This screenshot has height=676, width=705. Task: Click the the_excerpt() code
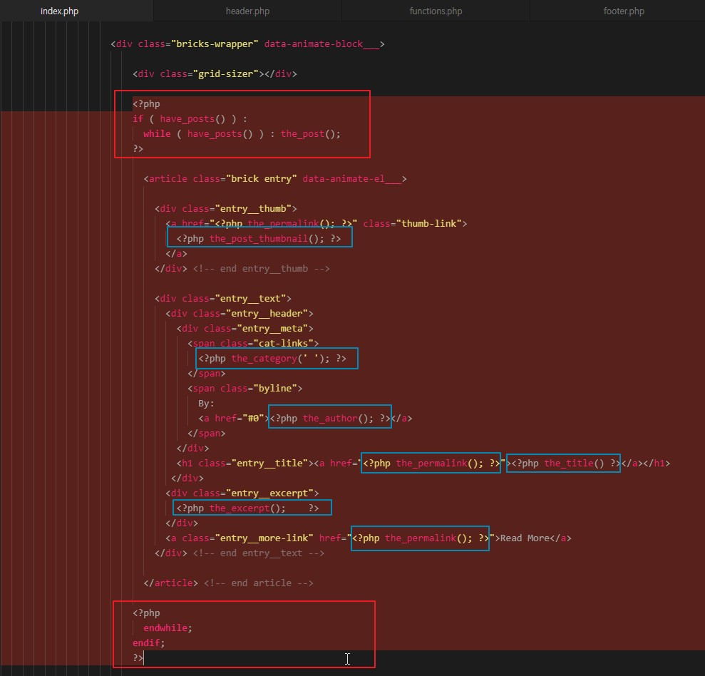point(248,508)
